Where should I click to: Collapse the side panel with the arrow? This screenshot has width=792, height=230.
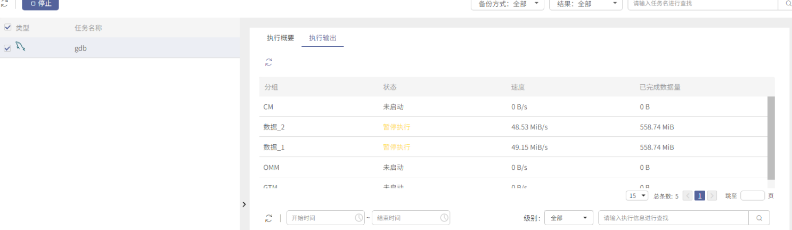pos(244,204)
